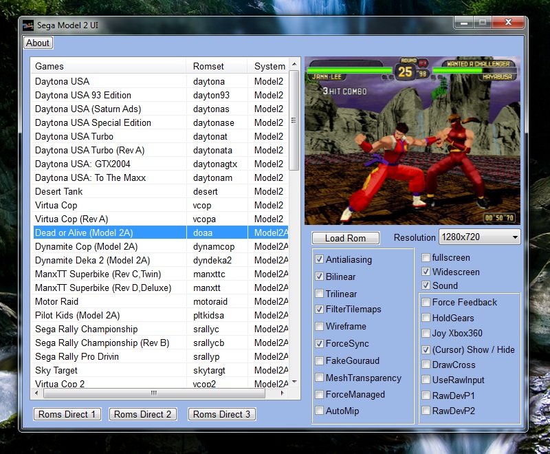Toggle the Widescreen checkbox
Image resolution: width=550 pixels, height=454 pixels.
click(x=426, y=272)
